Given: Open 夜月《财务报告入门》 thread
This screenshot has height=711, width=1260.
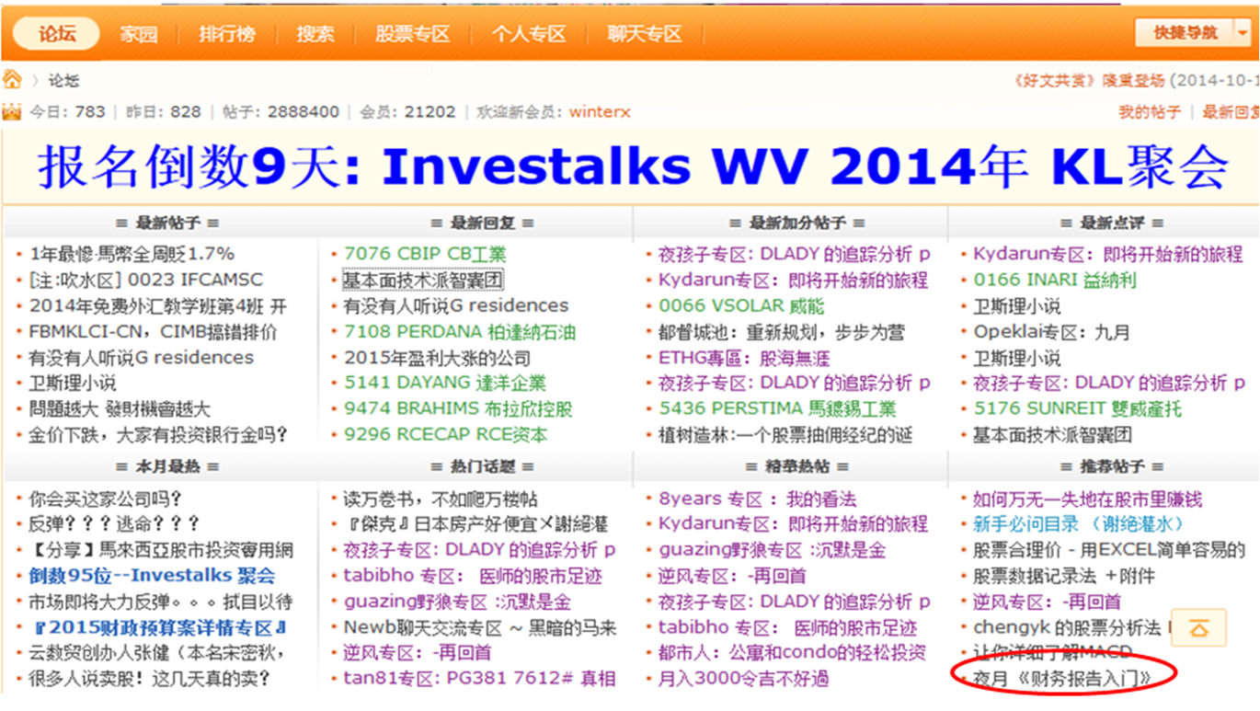Looking at the screenshot, I should [x=1062, y=679].
